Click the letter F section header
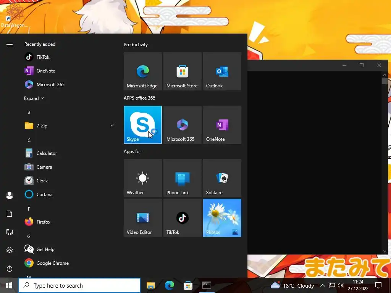The width and height of the screenshot is (391, 293). coord(29,209)
